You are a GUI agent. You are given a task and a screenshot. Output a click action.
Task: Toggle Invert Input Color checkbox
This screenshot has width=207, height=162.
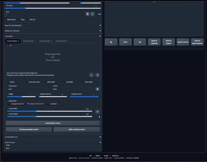coord(27,82)
